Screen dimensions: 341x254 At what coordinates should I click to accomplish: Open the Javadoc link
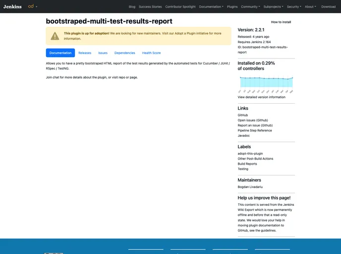[x=243, y=135]
